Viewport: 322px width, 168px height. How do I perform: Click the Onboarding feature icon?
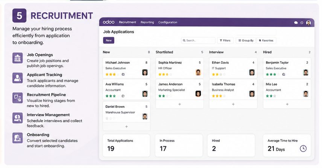[x=17, y=138]
